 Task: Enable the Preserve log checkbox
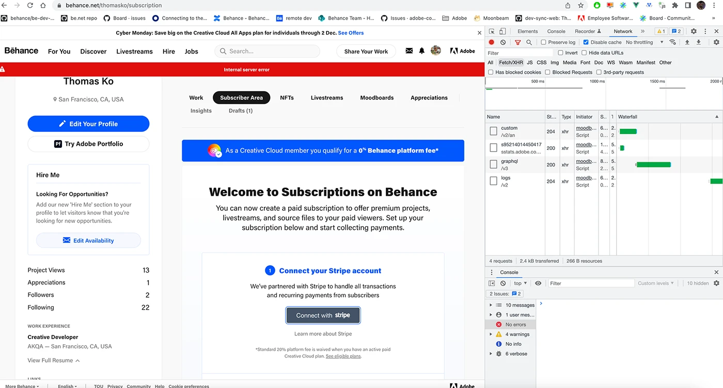tap(543, 42)
